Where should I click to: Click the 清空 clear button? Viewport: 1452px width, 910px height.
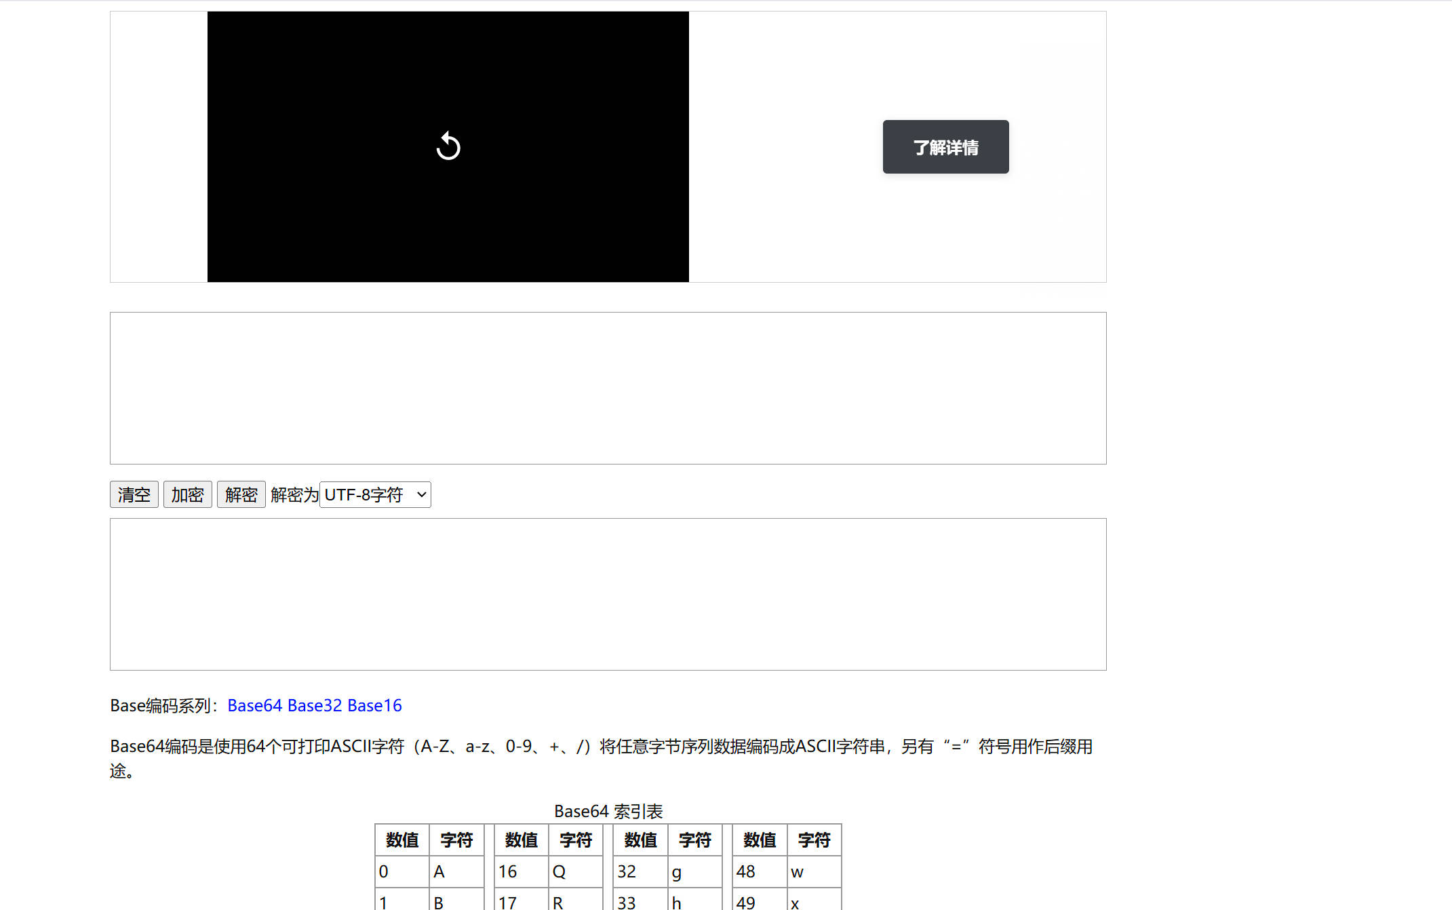pyautogui.click(x=134, y=494)
